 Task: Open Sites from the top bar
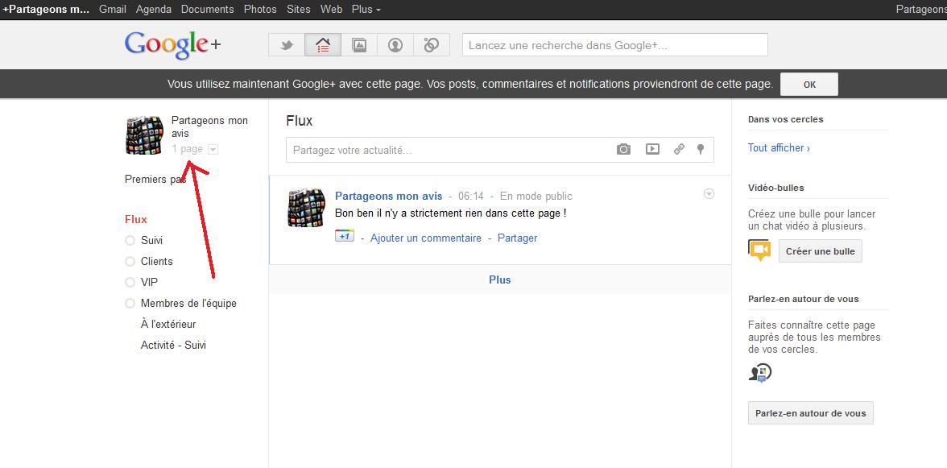click(x=298, y=9)
